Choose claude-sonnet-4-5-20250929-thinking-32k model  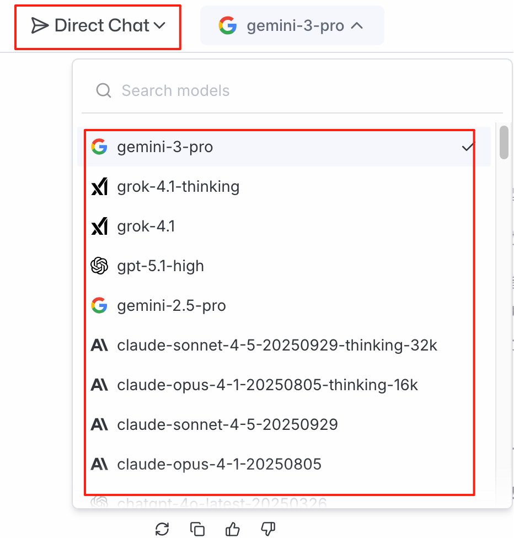(x=276, y=346)
